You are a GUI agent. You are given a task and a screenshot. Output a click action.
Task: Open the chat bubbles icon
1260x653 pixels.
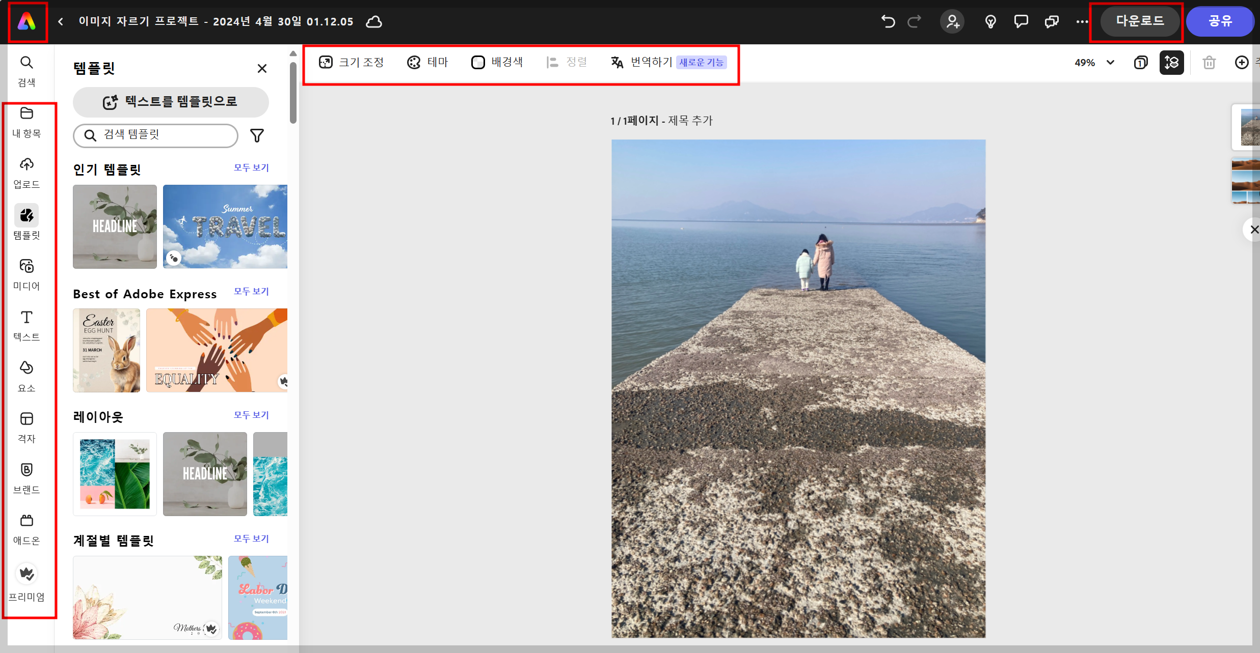1052,21
